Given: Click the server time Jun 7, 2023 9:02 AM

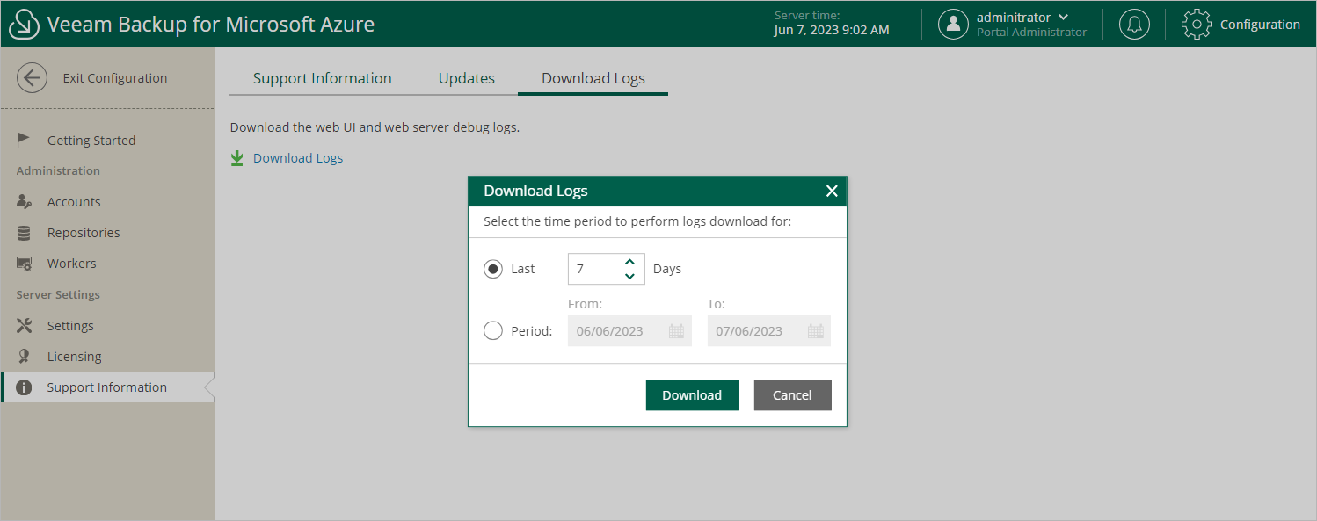Looking at the screenshot, I should (832, 30).
